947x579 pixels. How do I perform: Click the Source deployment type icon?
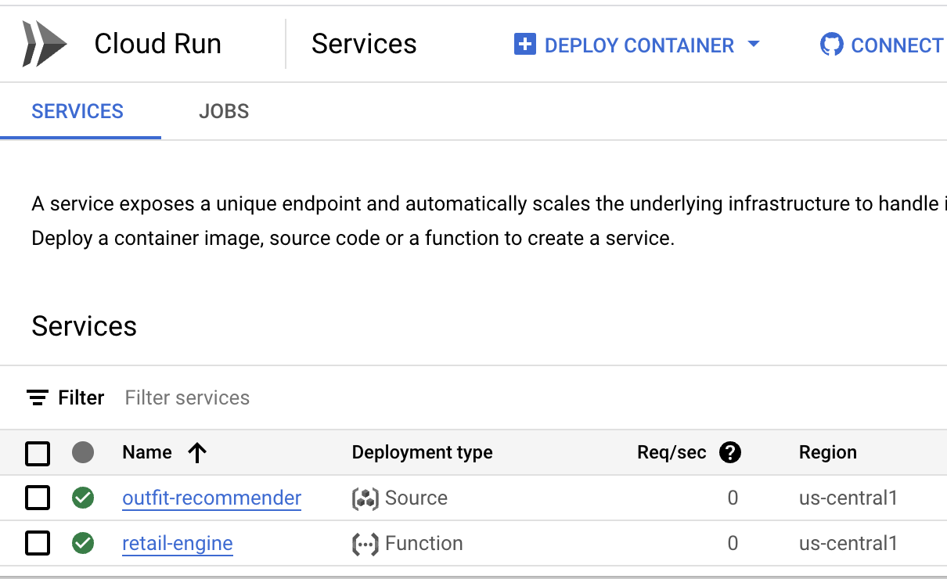coord(365,498)
